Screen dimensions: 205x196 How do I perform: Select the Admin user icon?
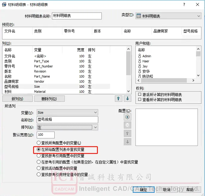click(139, 56)
